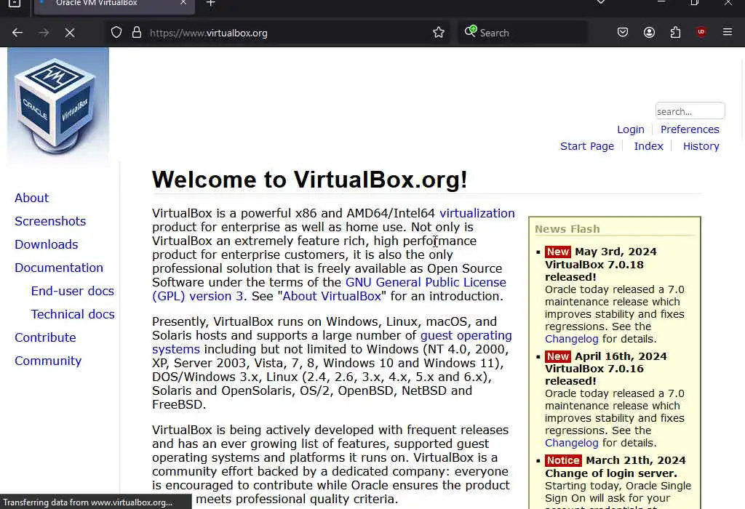Close the Oracle VM VirtualBox tab
This screenshot has width=745, height=509.
pyautogui.click(x=183, y=3)
